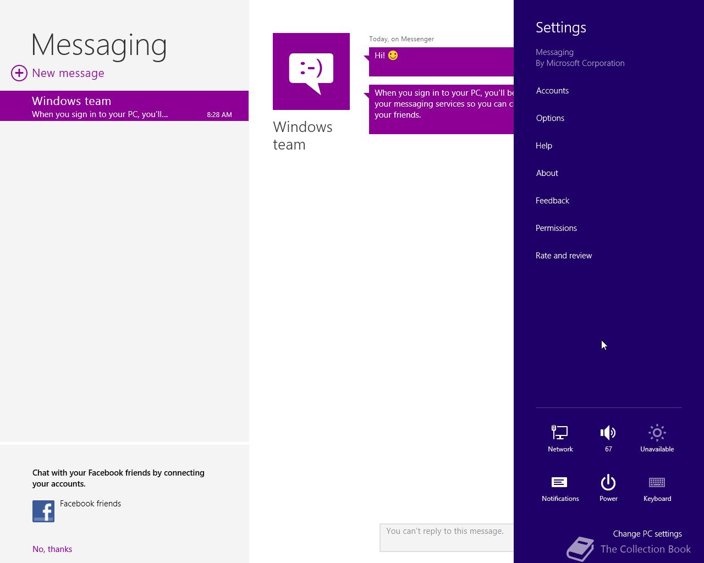Click the Windows team avatar tile
The image size is (704, 563).
coord(311,71)
